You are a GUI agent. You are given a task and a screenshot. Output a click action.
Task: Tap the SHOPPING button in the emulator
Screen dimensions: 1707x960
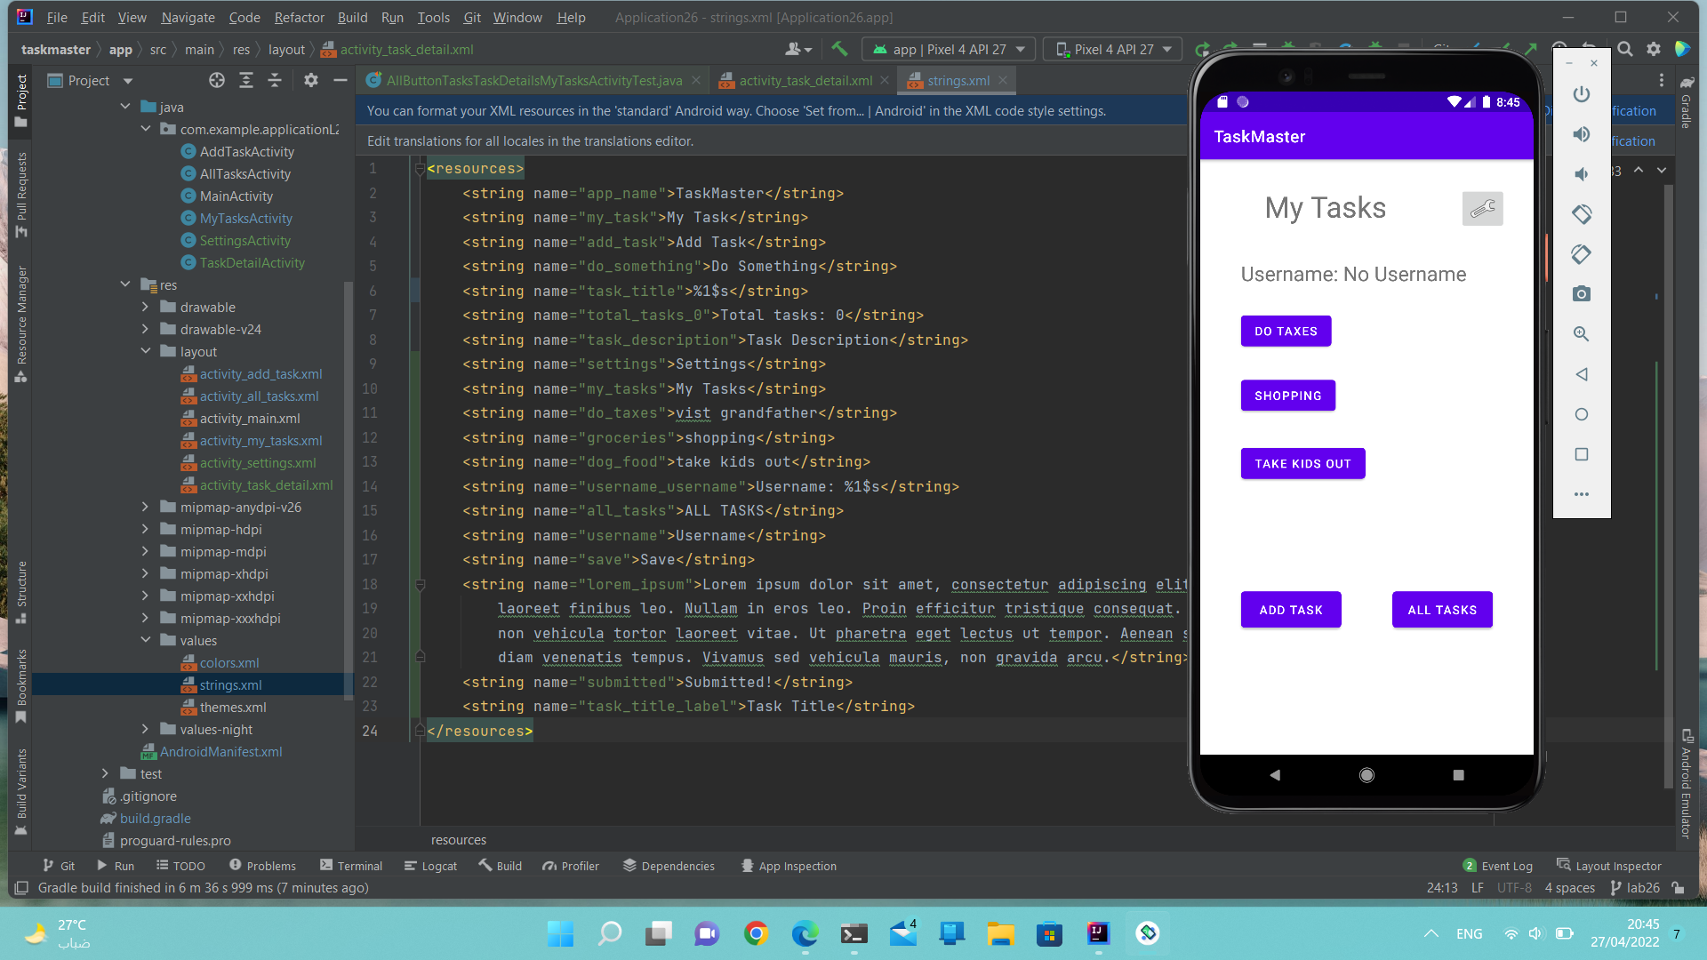pyautogui.click(x=1287, y=395)
